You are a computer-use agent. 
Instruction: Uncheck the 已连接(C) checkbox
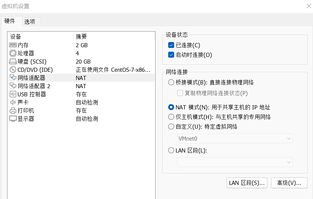171,45
